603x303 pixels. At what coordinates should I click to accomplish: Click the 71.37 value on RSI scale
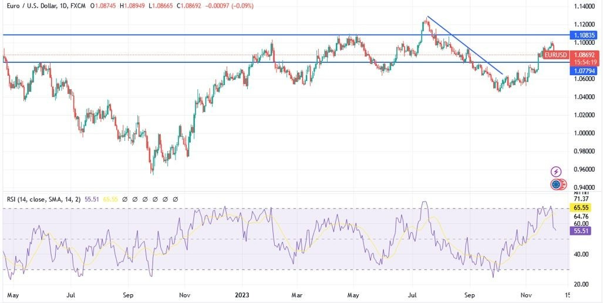(581, 199)
